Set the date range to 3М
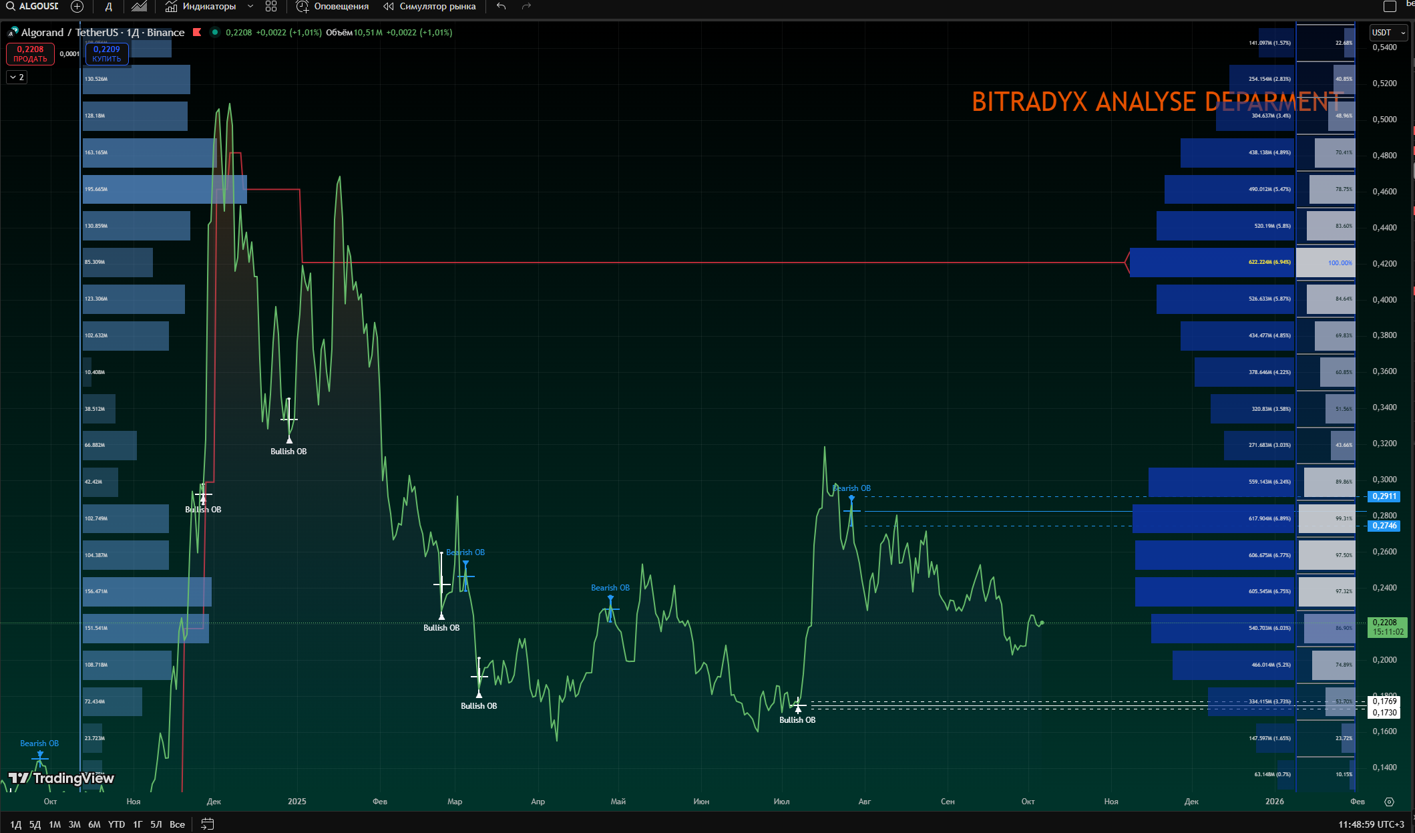Image resolution: width=1415 pixels, height=833 pixels. pyautogui.click(x=74, y=824)
